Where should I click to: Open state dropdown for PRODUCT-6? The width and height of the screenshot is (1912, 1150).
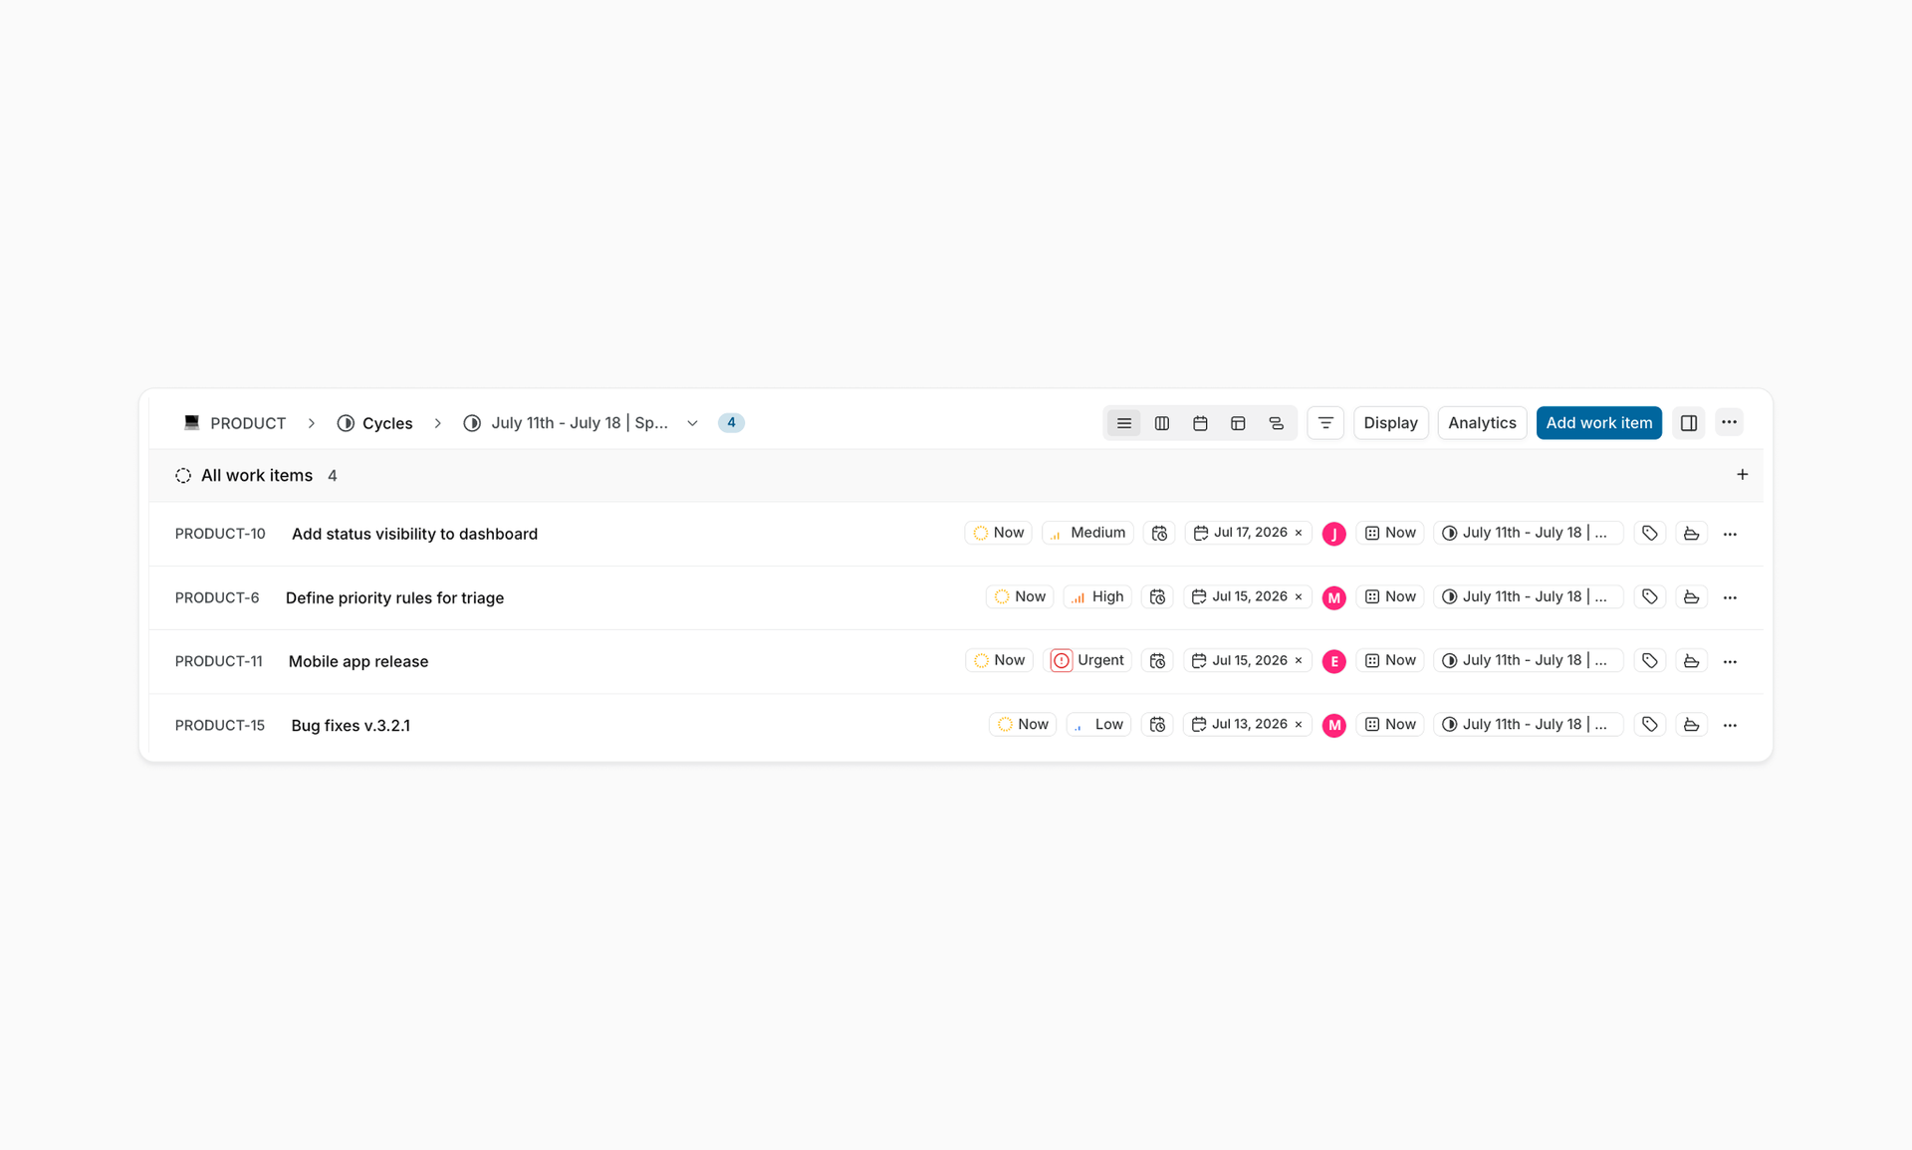(x=1020, y=596)
